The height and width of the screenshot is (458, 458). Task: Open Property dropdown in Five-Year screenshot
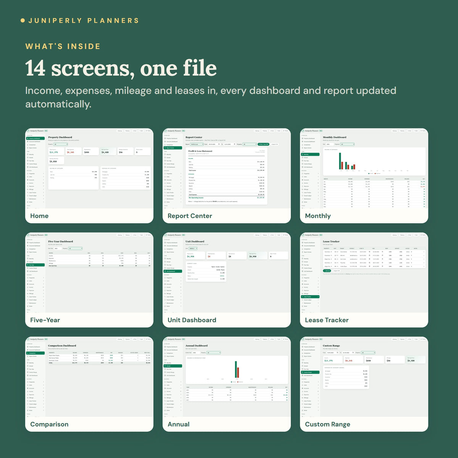(x=75, y=248)
